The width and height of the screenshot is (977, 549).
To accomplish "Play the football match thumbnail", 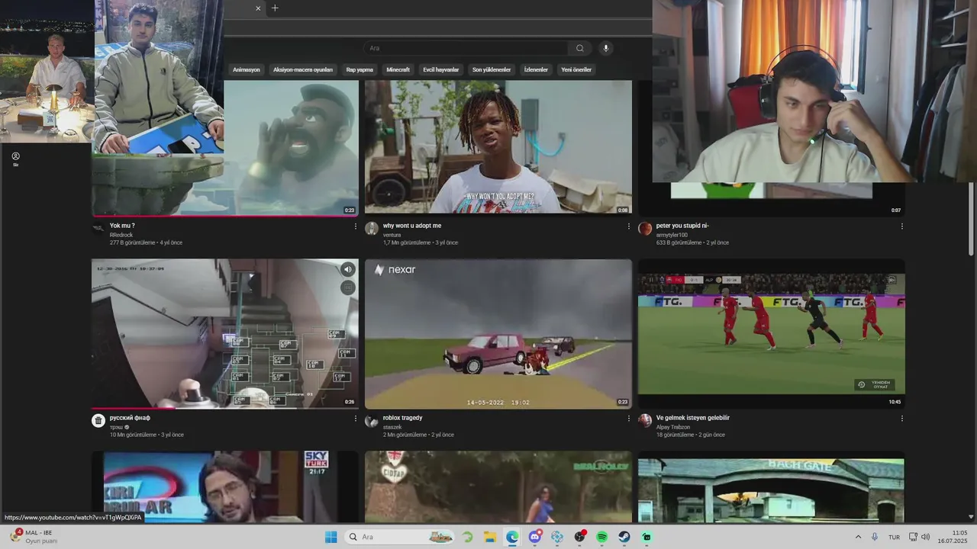I will pos(772,334).
